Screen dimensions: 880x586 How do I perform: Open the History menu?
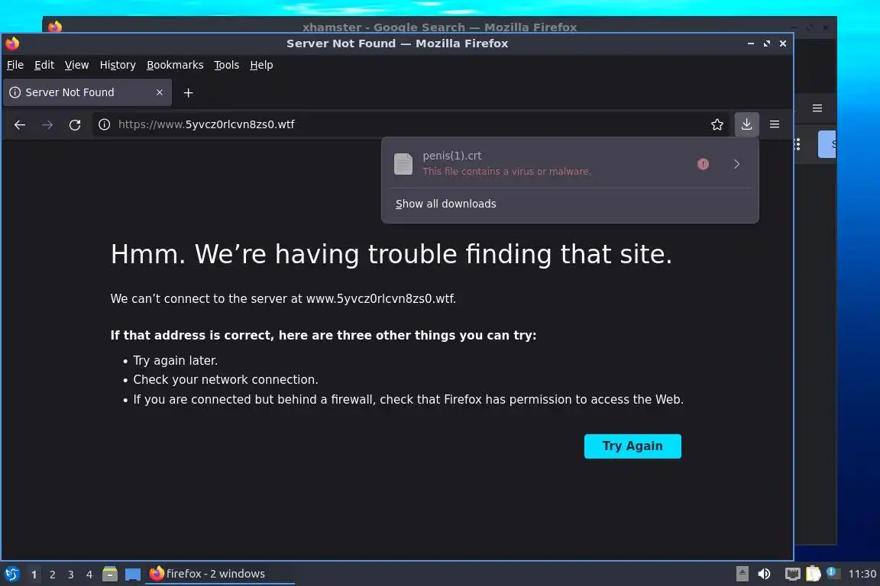[118, 65]
